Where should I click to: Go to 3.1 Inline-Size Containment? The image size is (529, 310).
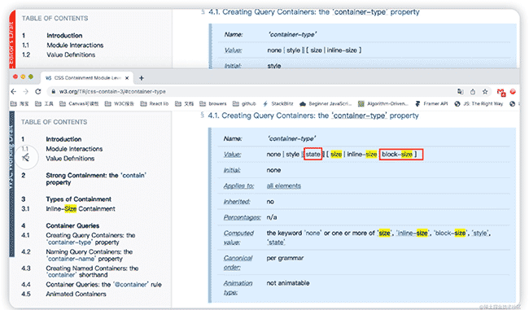point(81,209)
